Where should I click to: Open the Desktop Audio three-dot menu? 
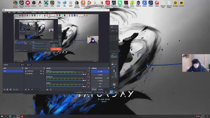click(x=88, y=87)
